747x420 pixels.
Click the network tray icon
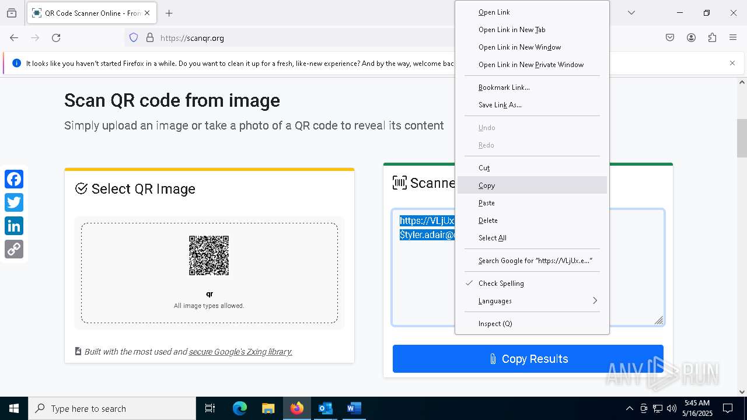(x=658, y=408)
